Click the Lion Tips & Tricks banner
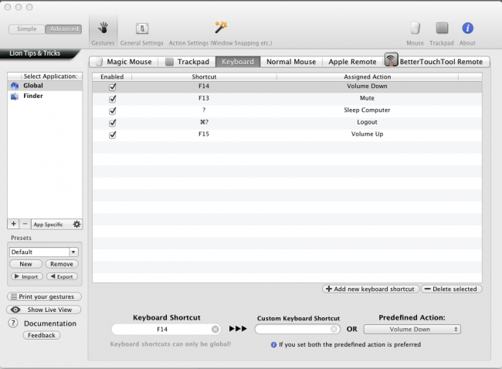The width and height of the screenshot is (502, 369). (39, 53)
